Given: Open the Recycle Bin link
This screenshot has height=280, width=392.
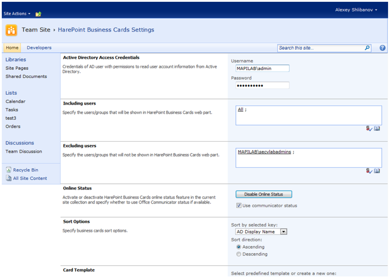Looking at the screenshot, I should click(25, 170).
